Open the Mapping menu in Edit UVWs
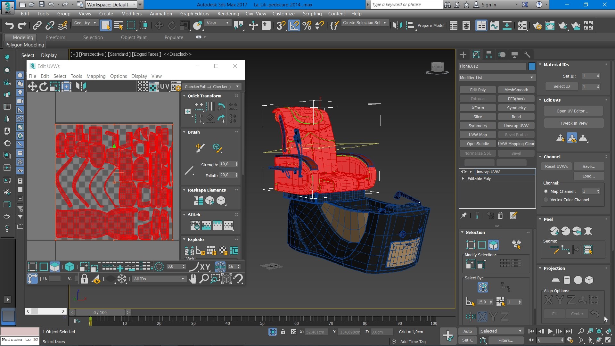The width and height of the screenshot is (615, 346). [96, 76]
